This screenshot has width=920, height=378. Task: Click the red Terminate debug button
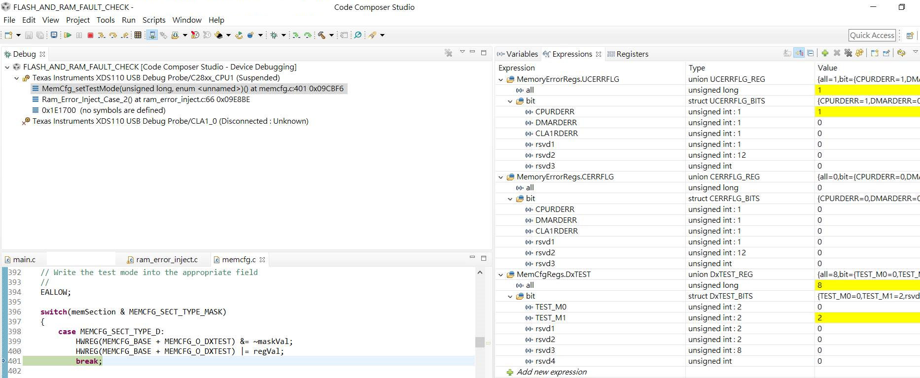(x=90, y=35)
